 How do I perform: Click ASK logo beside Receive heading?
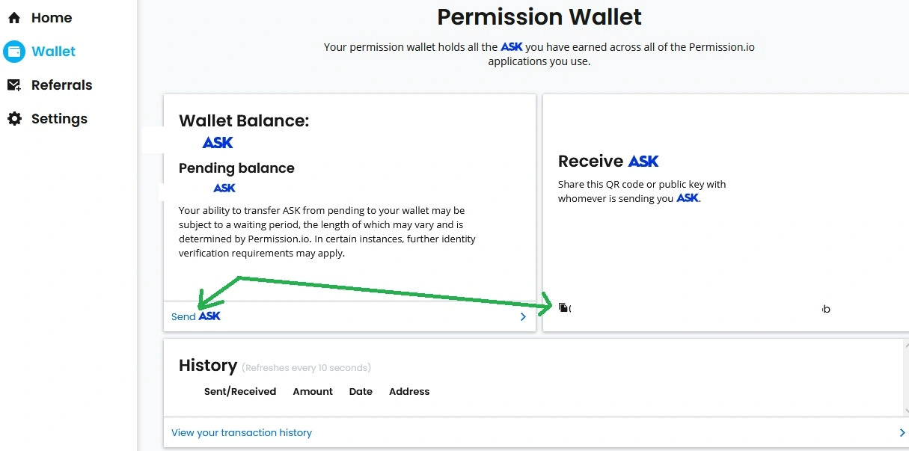[643, 161]
